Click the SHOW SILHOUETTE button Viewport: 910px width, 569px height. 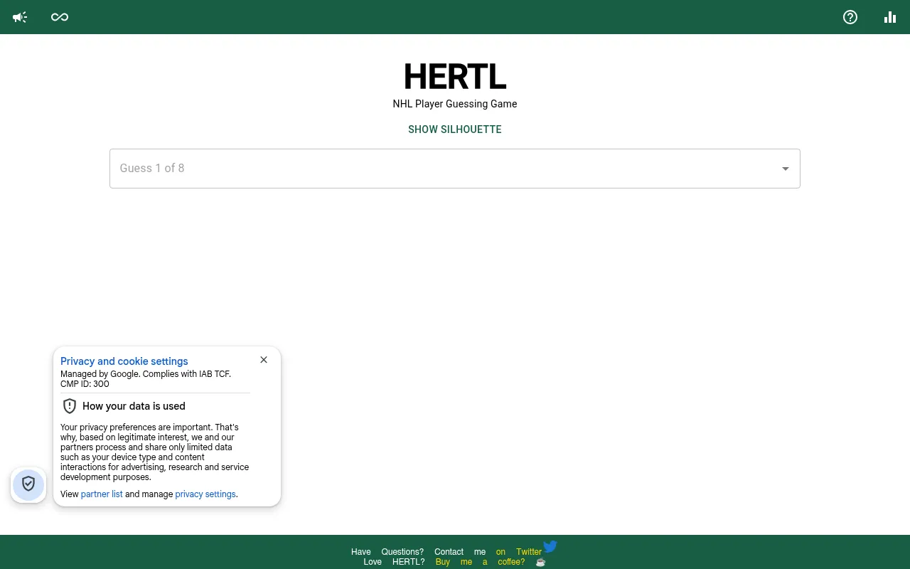(455, 129)
